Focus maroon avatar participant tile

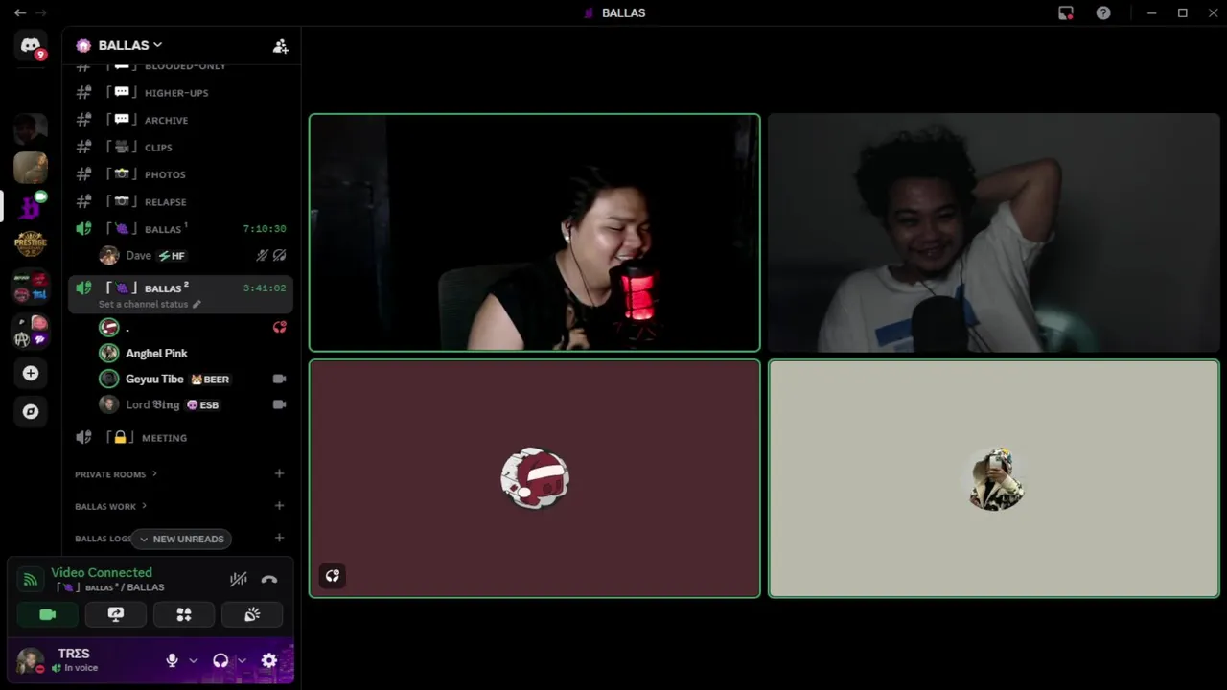point(535,478)
